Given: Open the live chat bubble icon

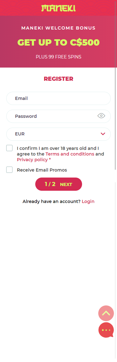Looking at the screenshot, I should (106, 330).
